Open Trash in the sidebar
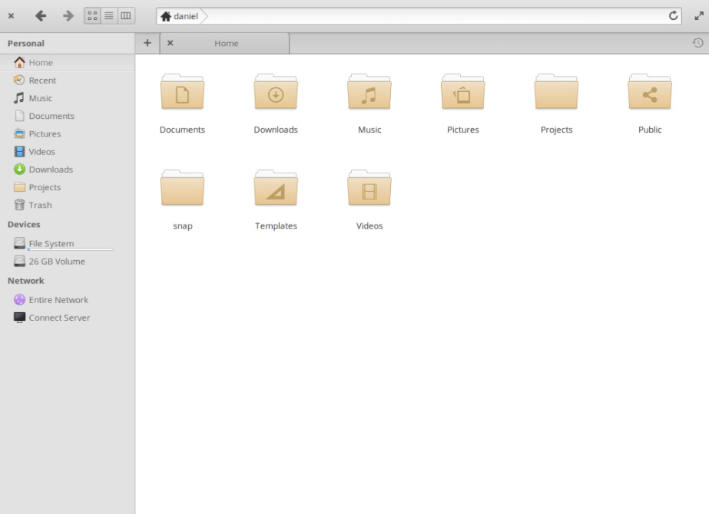Screen dimensions: 709x514 pyautogui.click(x=40, y=205)
